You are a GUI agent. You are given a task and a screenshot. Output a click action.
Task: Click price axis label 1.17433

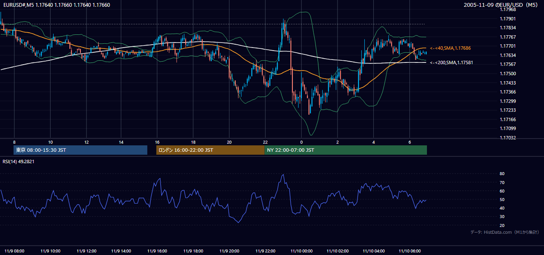click(507, 83)
